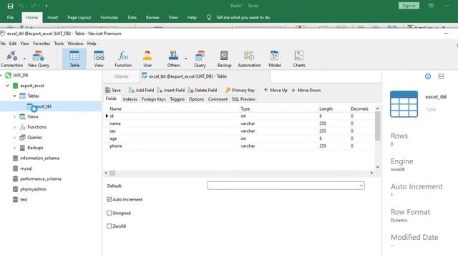Open the Backup toolbar icon
Screen dimensions: 458x257
click(224, 59)
